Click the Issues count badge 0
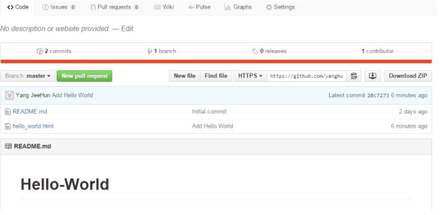Viewport: 441px width, 215px height. (73, 8)
